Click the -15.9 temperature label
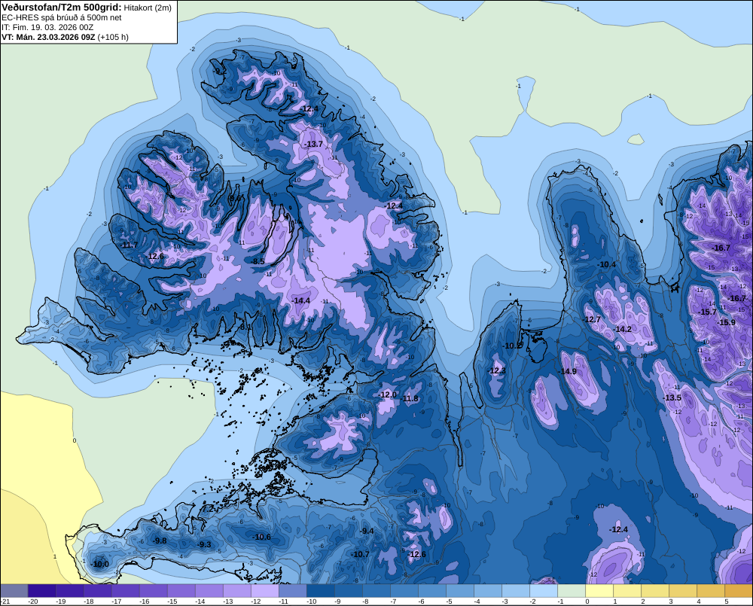 click(x=726, y=323)
